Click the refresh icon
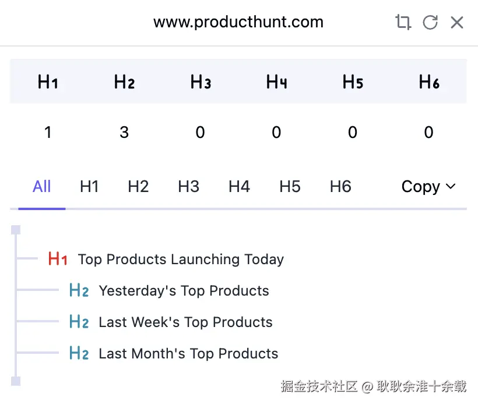The image size is (478, 405). [430, 23]
